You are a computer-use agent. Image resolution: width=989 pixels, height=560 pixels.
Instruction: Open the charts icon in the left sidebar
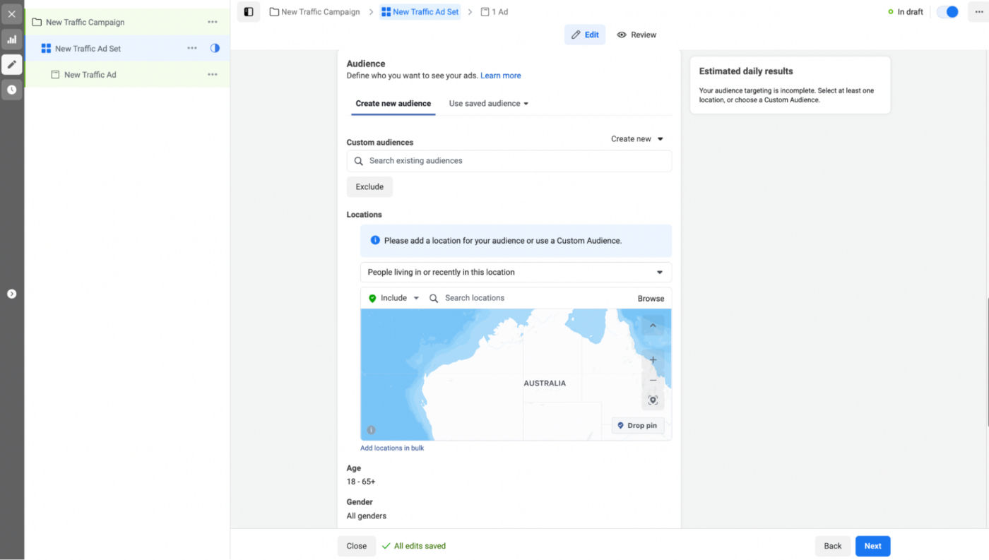(x=11, y=39)
